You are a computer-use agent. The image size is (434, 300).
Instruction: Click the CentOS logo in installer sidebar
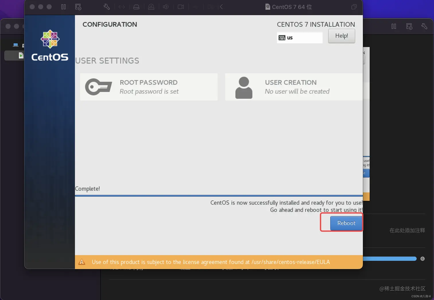coord(50,45)
